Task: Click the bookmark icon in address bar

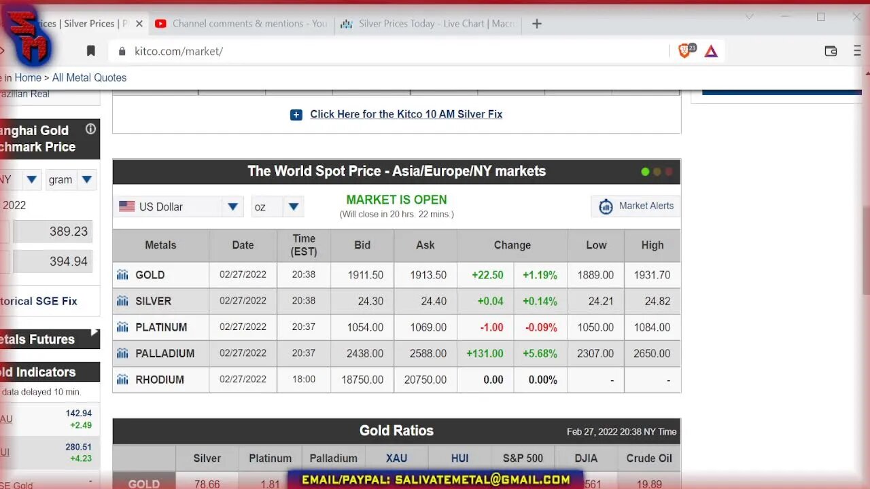Action: [x=91, y=51]
